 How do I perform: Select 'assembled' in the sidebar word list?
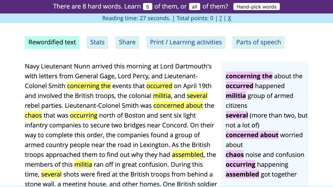click(242, 174)
